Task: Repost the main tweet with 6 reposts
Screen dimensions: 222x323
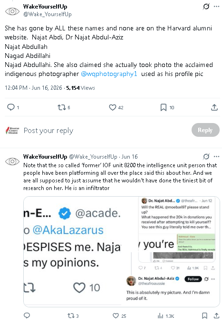Action: (61, 107)
